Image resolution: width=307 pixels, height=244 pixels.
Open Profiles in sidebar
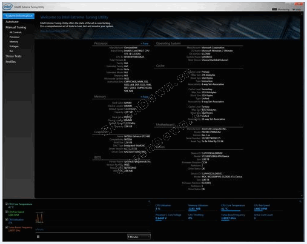point(10,62)
